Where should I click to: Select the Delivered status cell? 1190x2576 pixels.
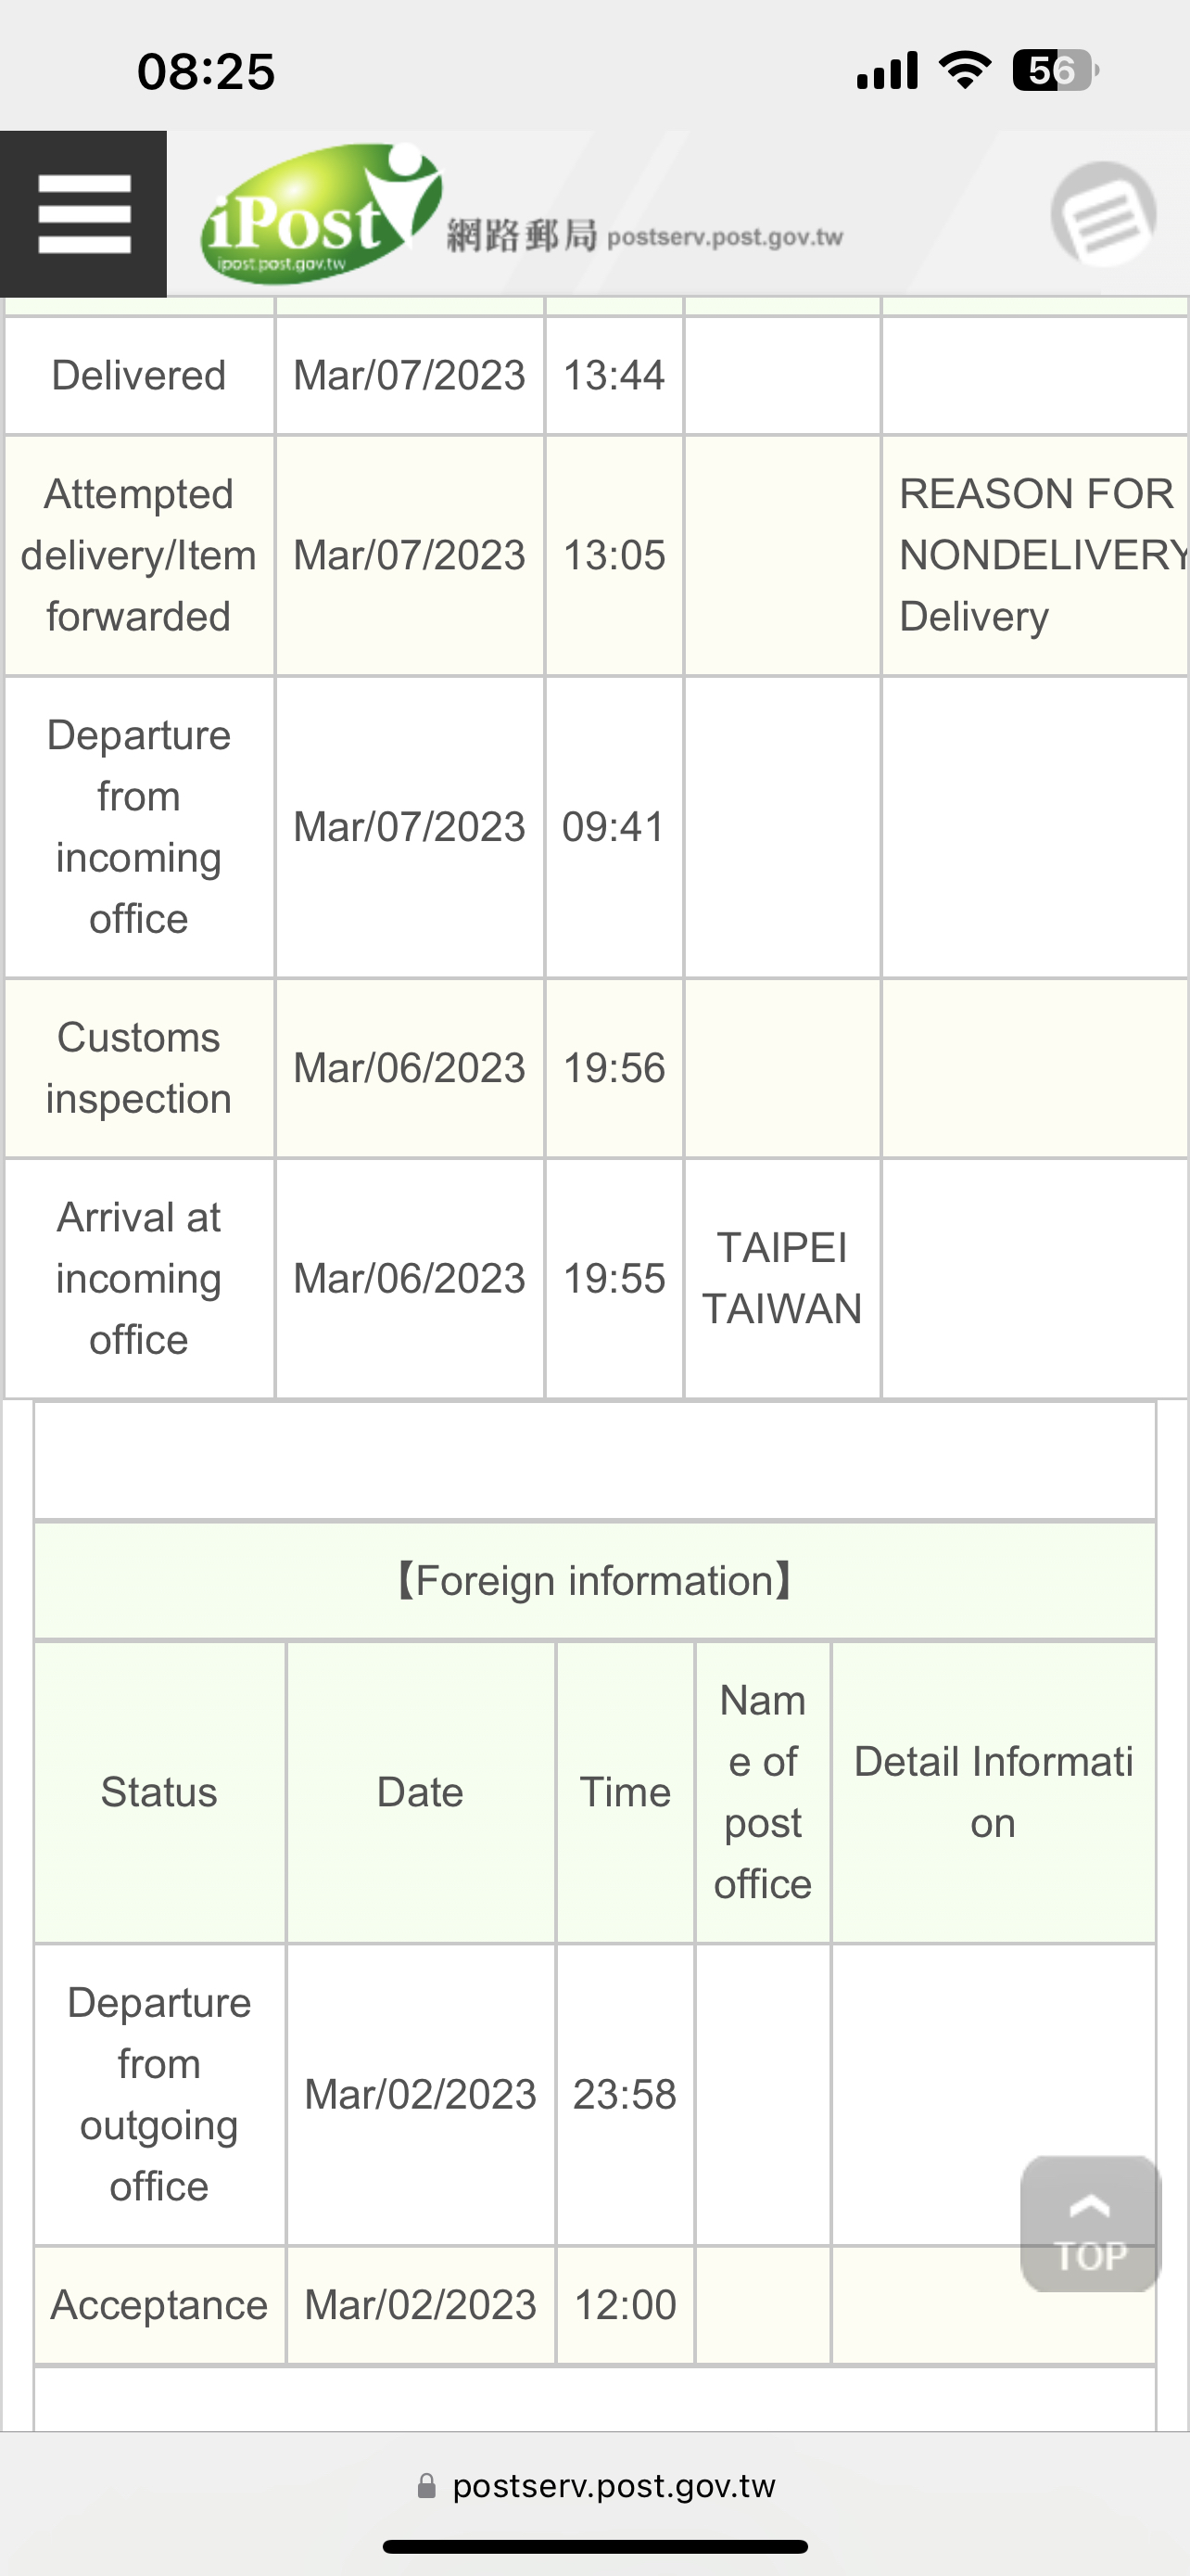click(x=139, y=376)
